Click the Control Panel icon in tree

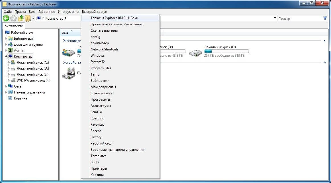click(10, 92)
